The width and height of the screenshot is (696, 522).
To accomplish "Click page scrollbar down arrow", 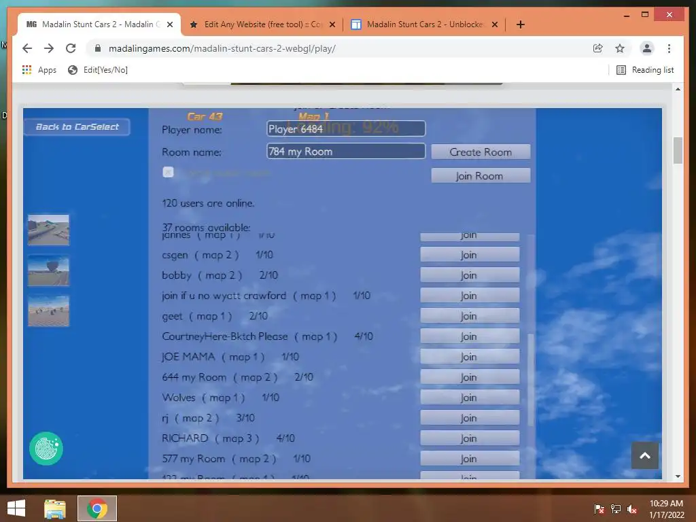I will pyautogui.click(x=678, y=476).
